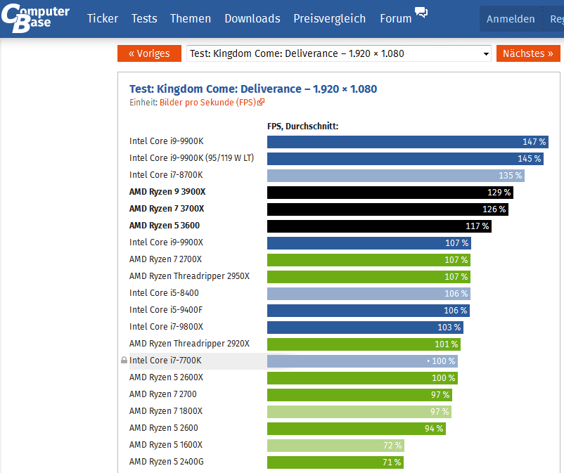The height and width of the screenshot is (473, 564).
Task: Click the lock icon beside Intel Core i7-7700K
Action: pos(124,360)
